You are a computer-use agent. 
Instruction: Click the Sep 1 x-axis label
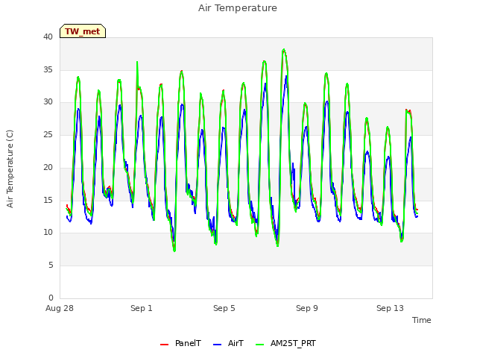coord(142,308)
